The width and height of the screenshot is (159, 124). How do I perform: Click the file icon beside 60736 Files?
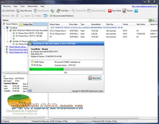(x=32, y=65)
